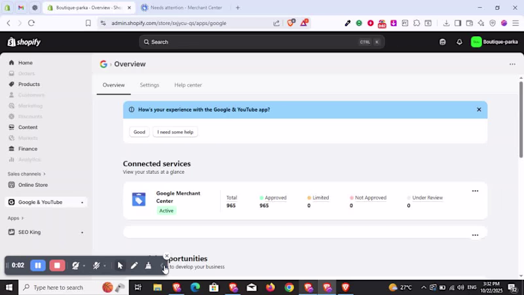Open Products in the sidebar
Viewport: 524px width, 295px height.
point(29,85)
